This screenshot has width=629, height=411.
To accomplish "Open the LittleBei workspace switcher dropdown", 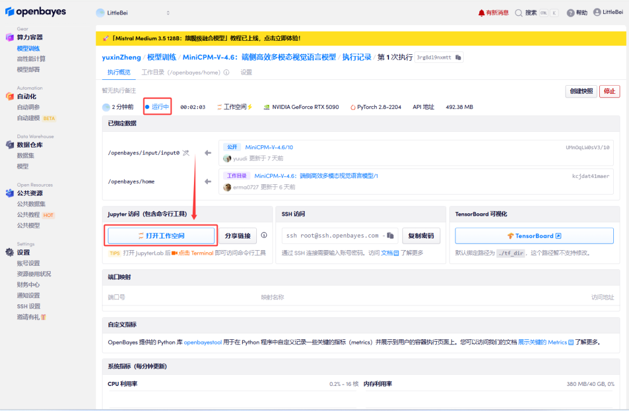I will pyautogui.click(x=133, y=13).
